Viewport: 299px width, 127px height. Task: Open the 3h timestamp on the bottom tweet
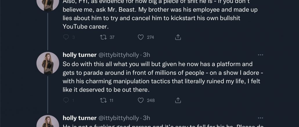coord(147,118)
